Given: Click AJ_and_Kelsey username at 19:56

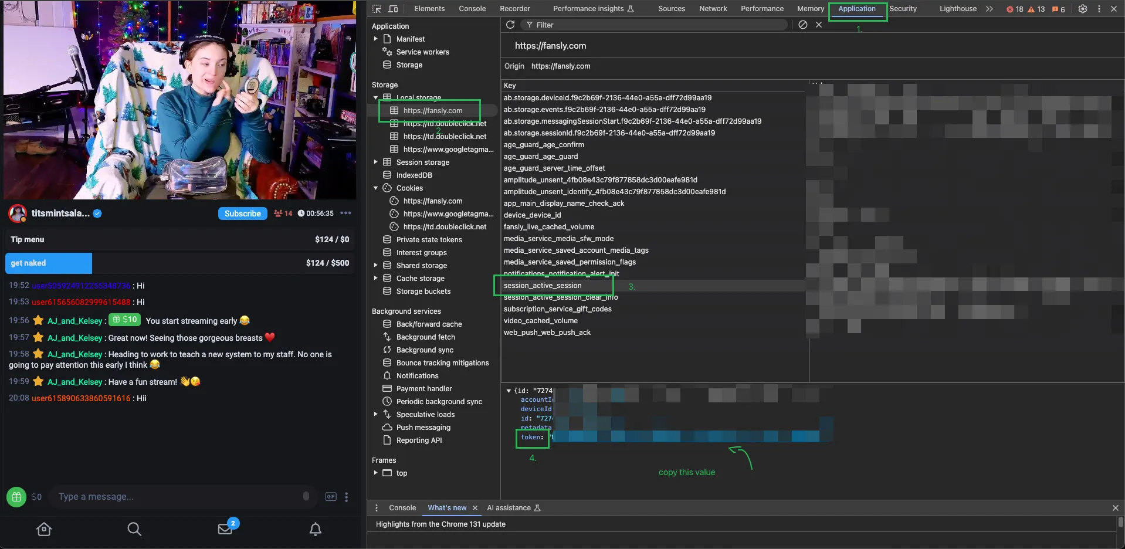Looking at the screenshot, I should 75,321.
